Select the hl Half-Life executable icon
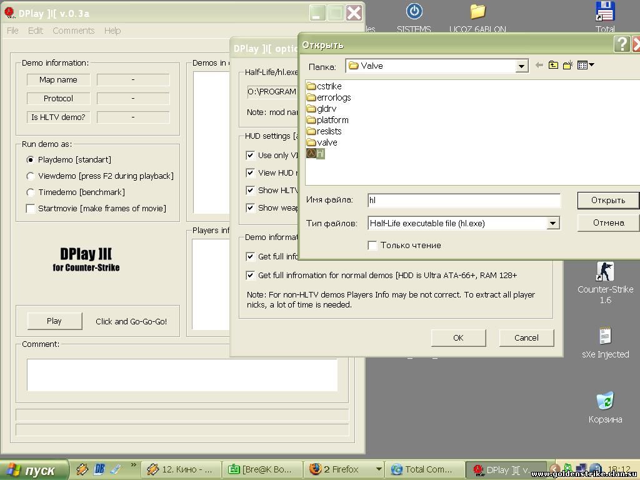Screen dimensions: 640x480 pos(311,154)
